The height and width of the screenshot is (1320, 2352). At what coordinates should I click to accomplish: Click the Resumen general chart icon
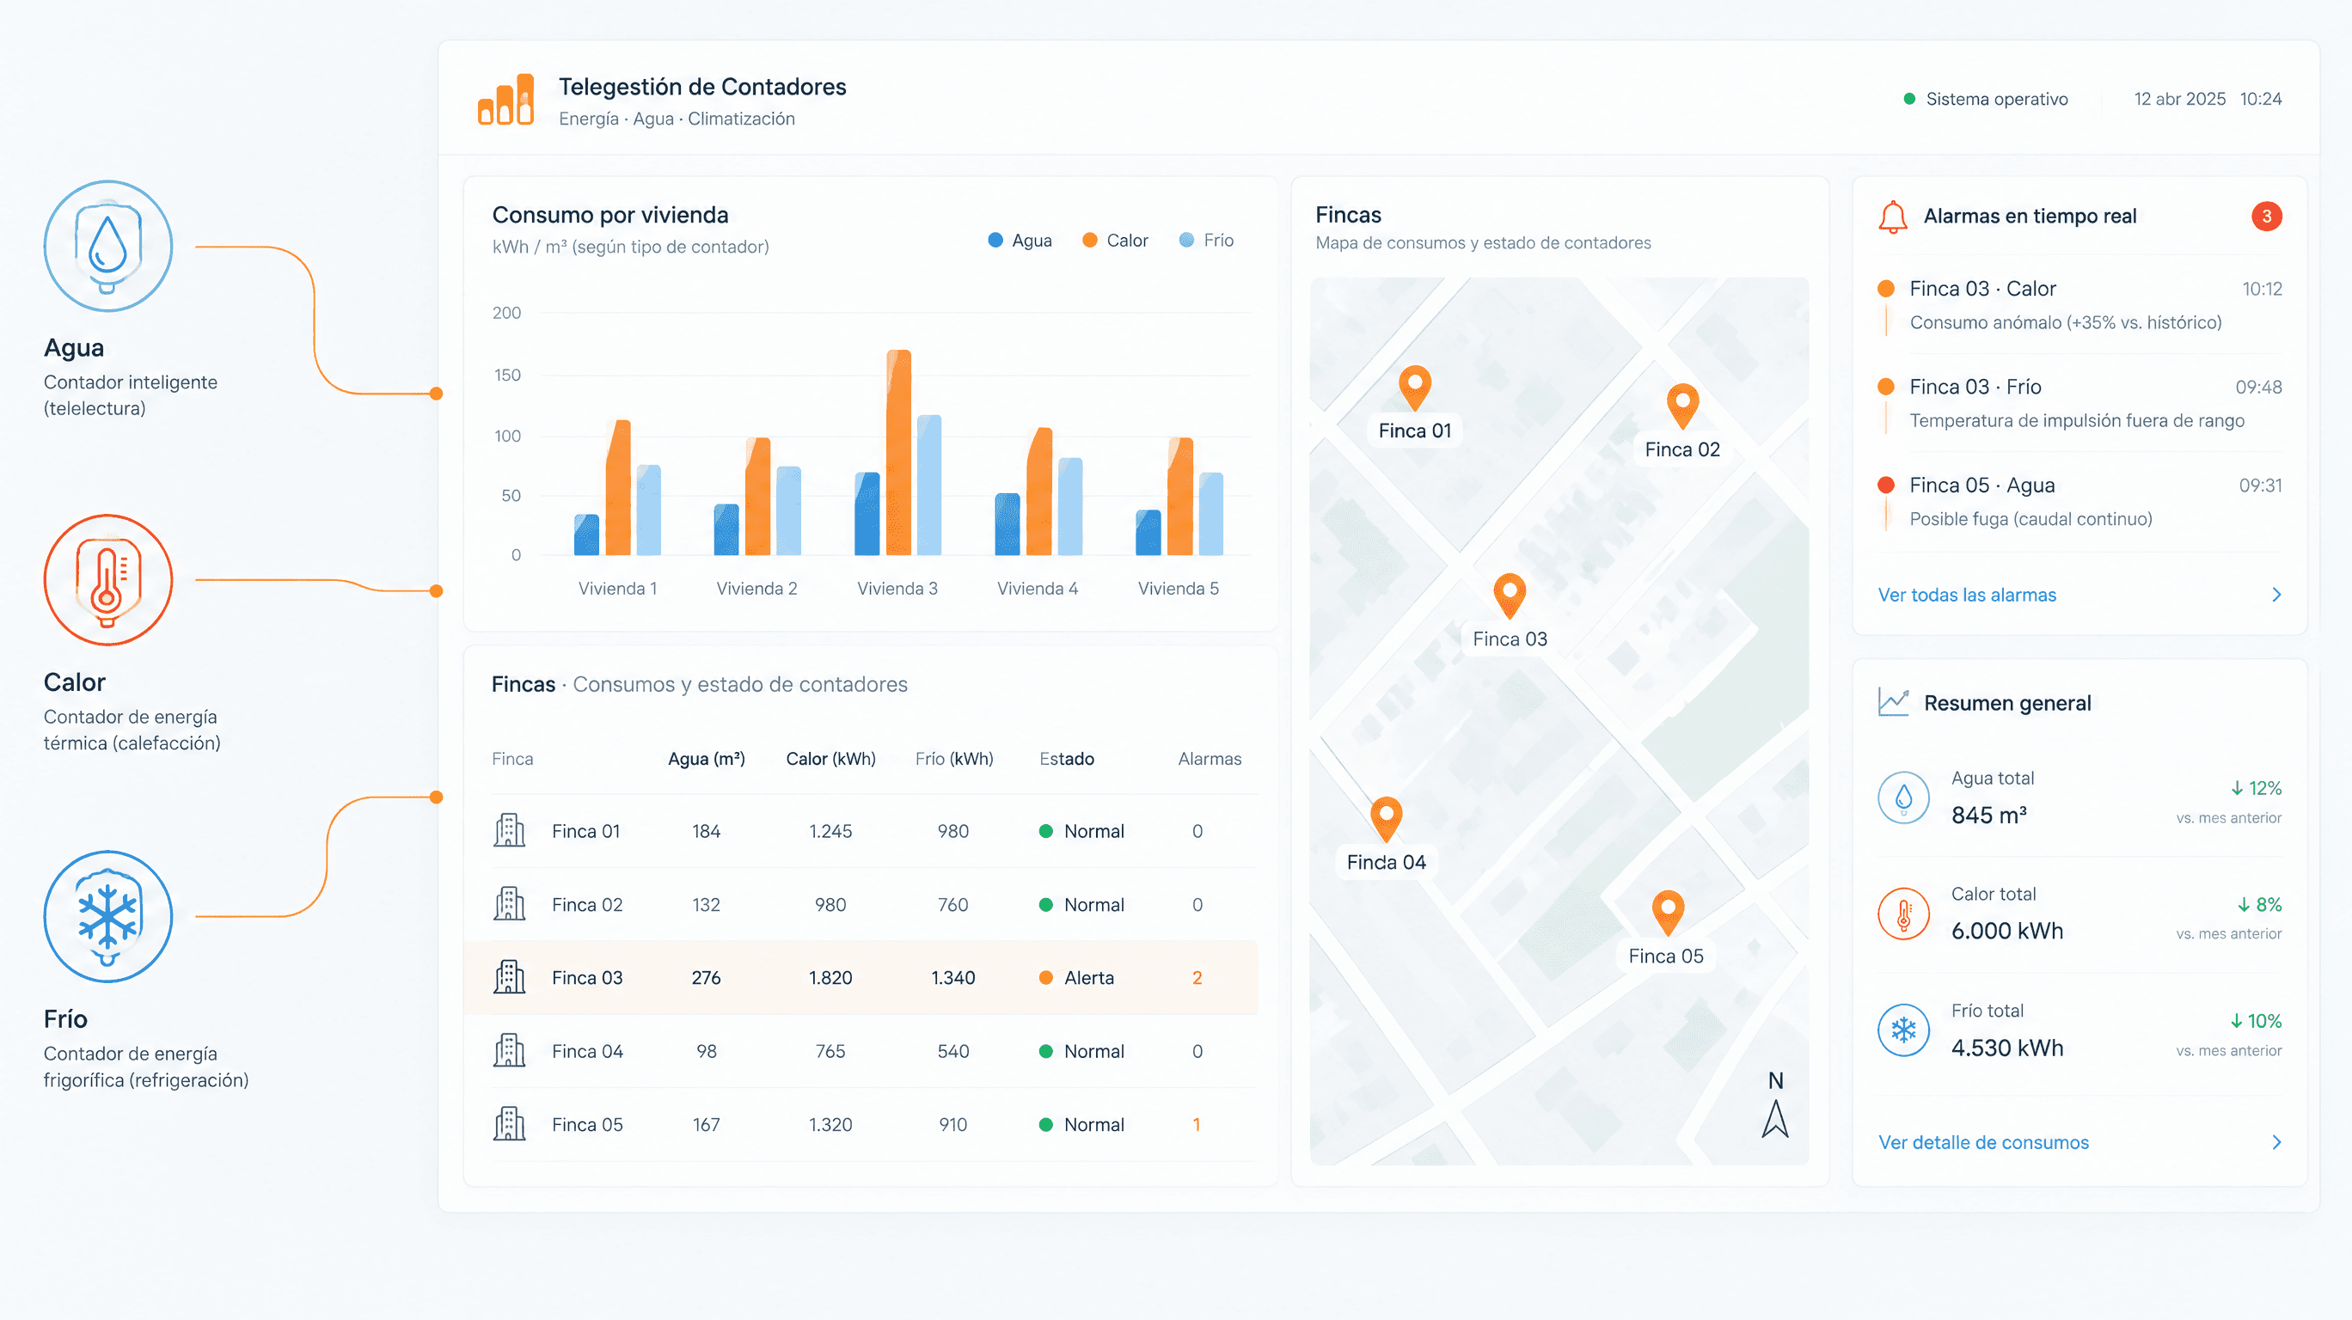click(1894, 702)
